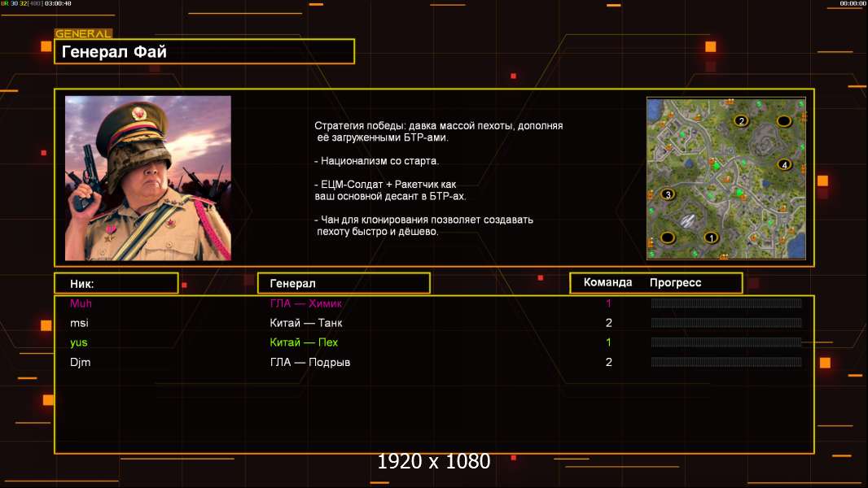Click the yellow GENERAL label
This screenshot has width=868, height=488.
pyautogui.click(x=83, y=33)
